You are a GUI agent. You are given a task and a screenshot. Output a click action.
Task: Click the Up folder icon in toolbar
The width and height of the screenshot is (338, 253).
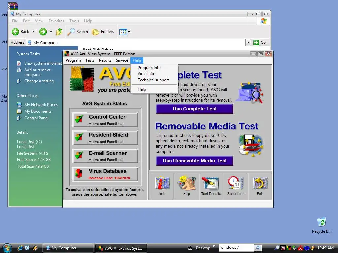pos(59,32)
